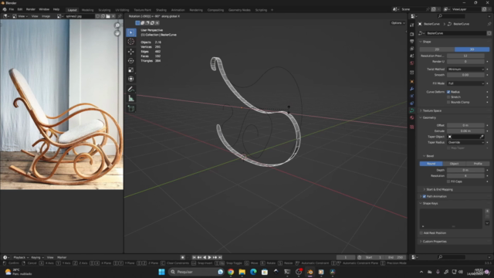Switch curve shape to 2D
The height and width of the screenshot is (278, 494).
coord(437,49)
